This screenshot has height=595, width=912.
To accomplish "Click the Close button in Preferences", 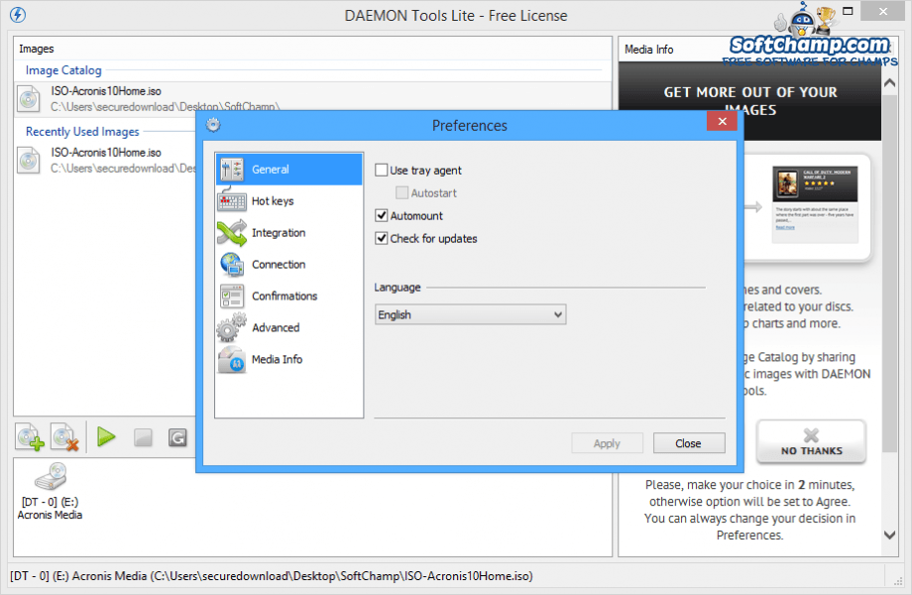I will pos(689,443).
